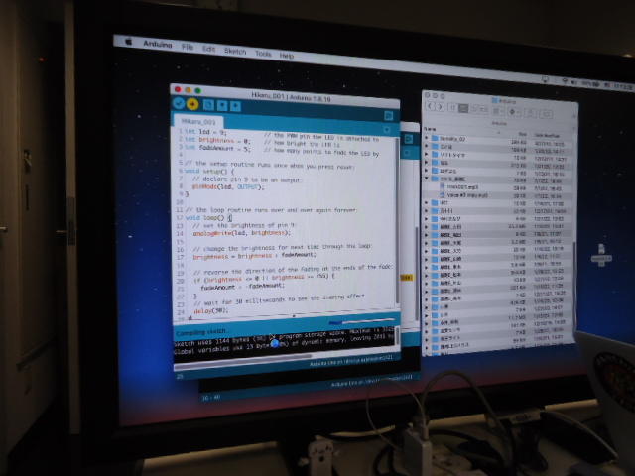The image size is (635, 476).
Task: Open the Apple menu
Action: tap(129, 42)
